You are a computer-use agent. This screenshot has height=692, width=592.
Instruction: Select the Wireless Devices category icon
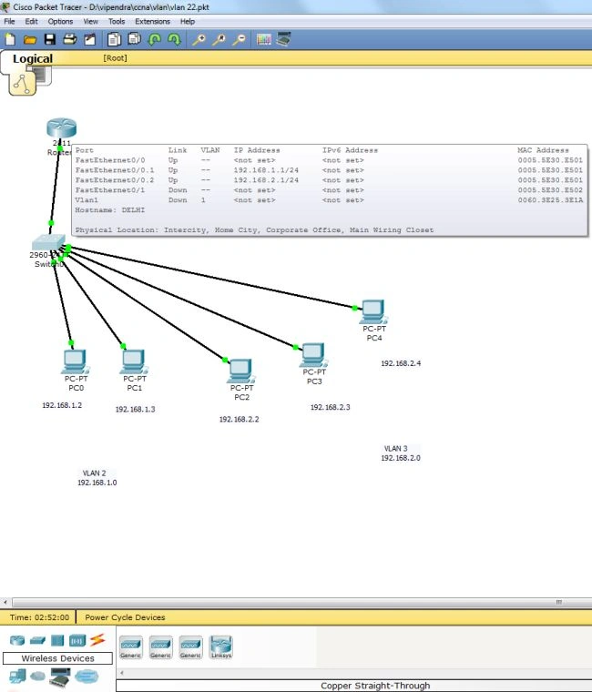click(x=77, y=640)
